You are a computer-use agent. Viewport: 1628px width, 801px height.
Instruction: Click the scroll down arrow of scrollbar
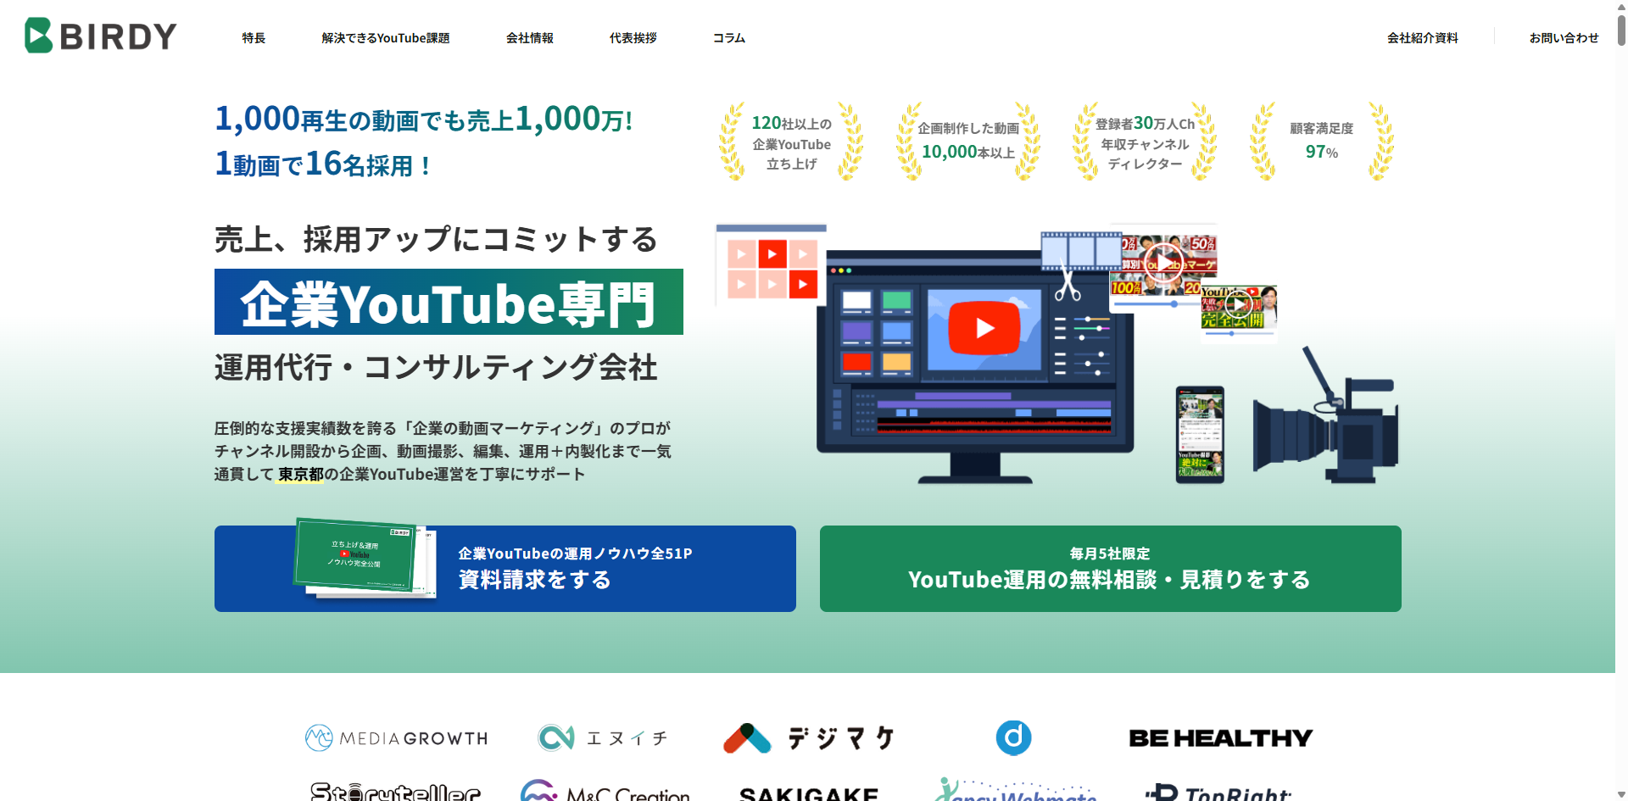(x=1621, y=793)
